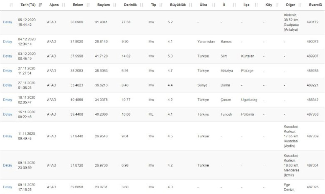
Task: Open Detay for event 487359
Action: click(x=8, y=136)
